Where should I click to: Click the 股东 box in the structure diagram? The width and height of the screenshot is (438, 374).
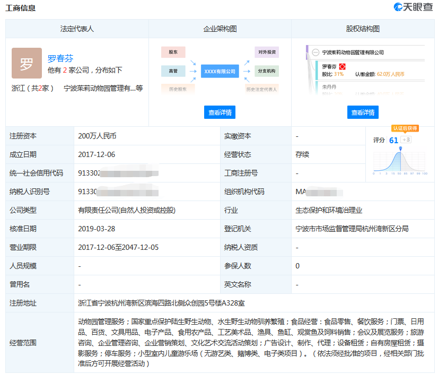(173, 53)
